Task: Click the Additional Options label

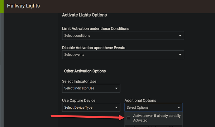Action: click(x=140, y=101)
